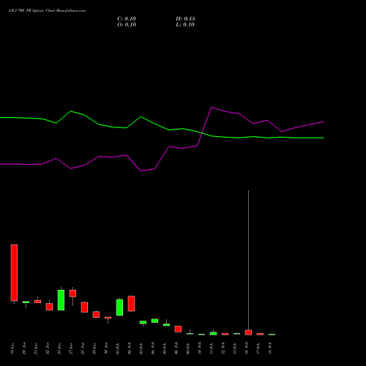Viewport: 366px width, 366px height.
Task: Click the low value 'L: 0.10'
Action: point(185,25)
